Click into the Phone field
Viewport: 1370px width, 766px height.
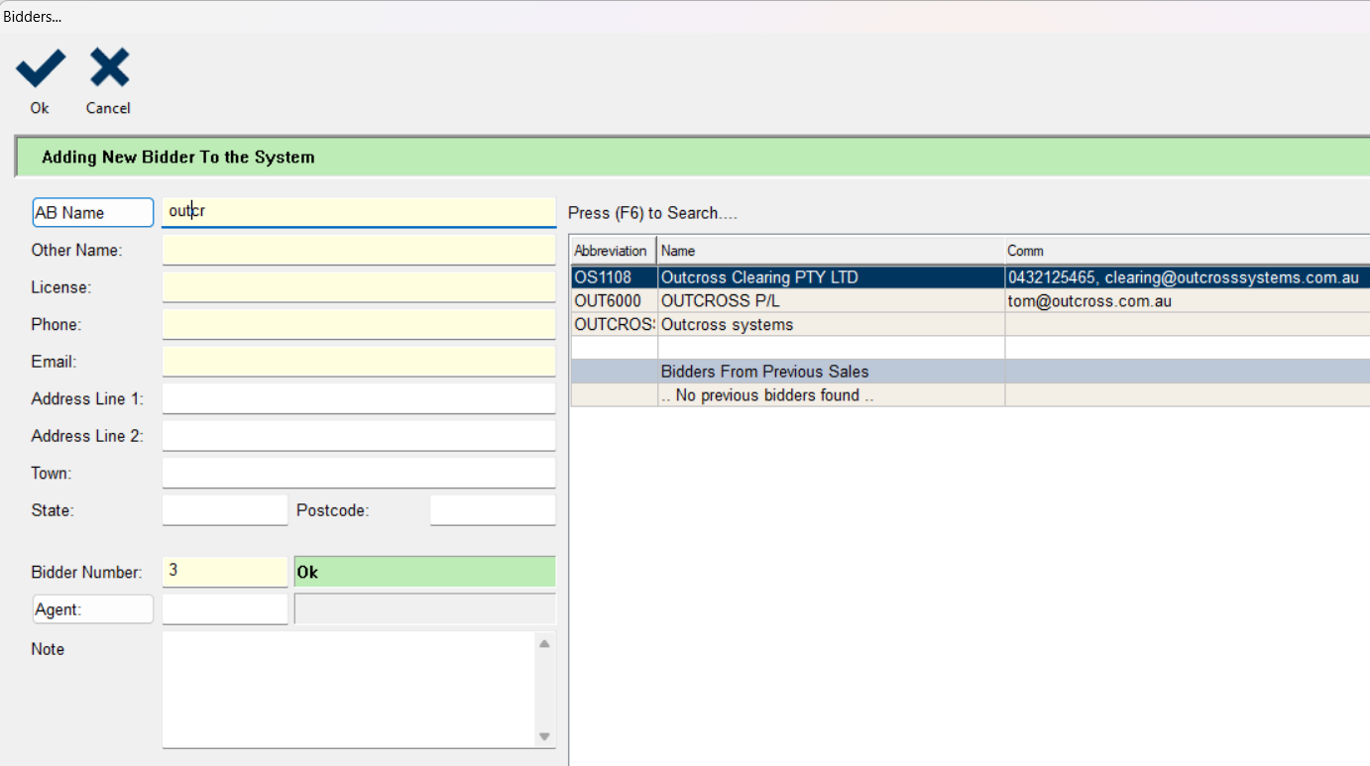(x=358, y=325)
